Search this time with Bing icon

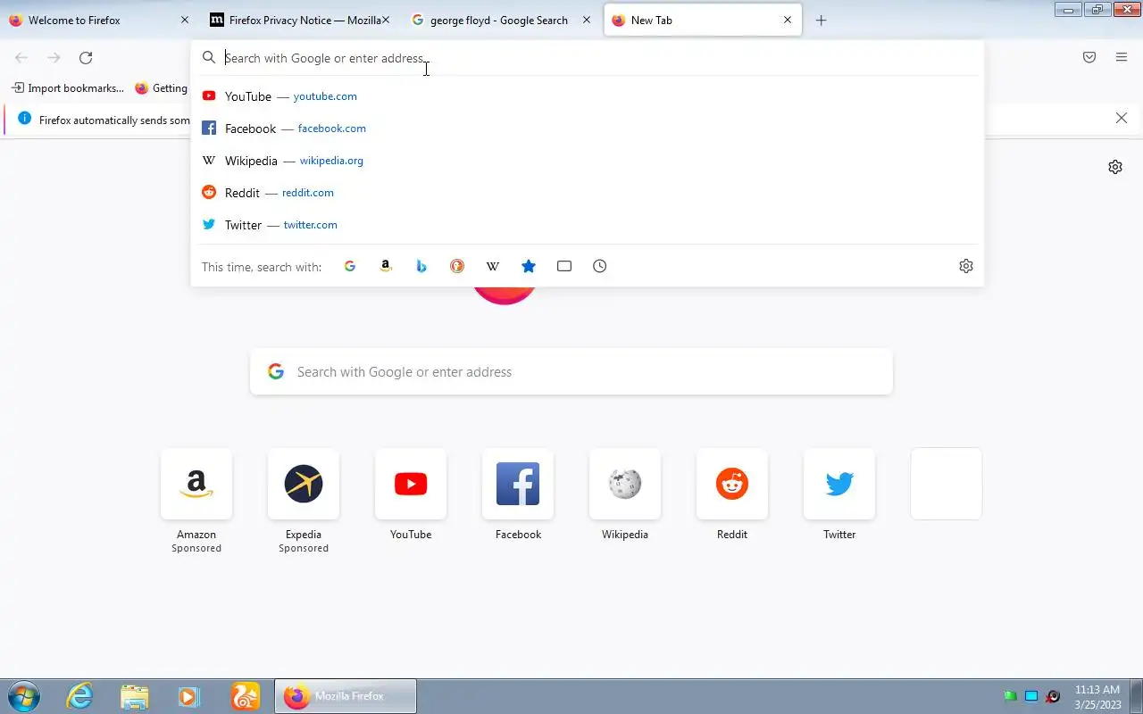point(421,266)
